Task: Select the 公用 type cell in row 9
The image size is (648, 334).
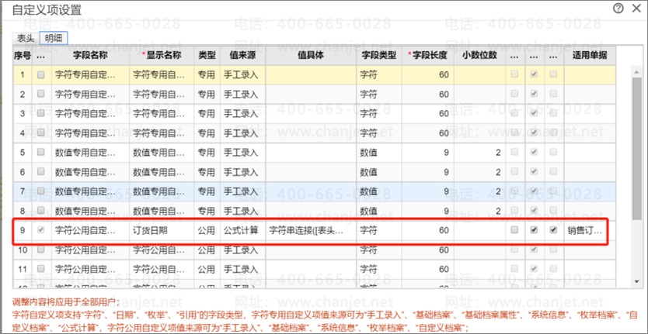Action: 207,230
